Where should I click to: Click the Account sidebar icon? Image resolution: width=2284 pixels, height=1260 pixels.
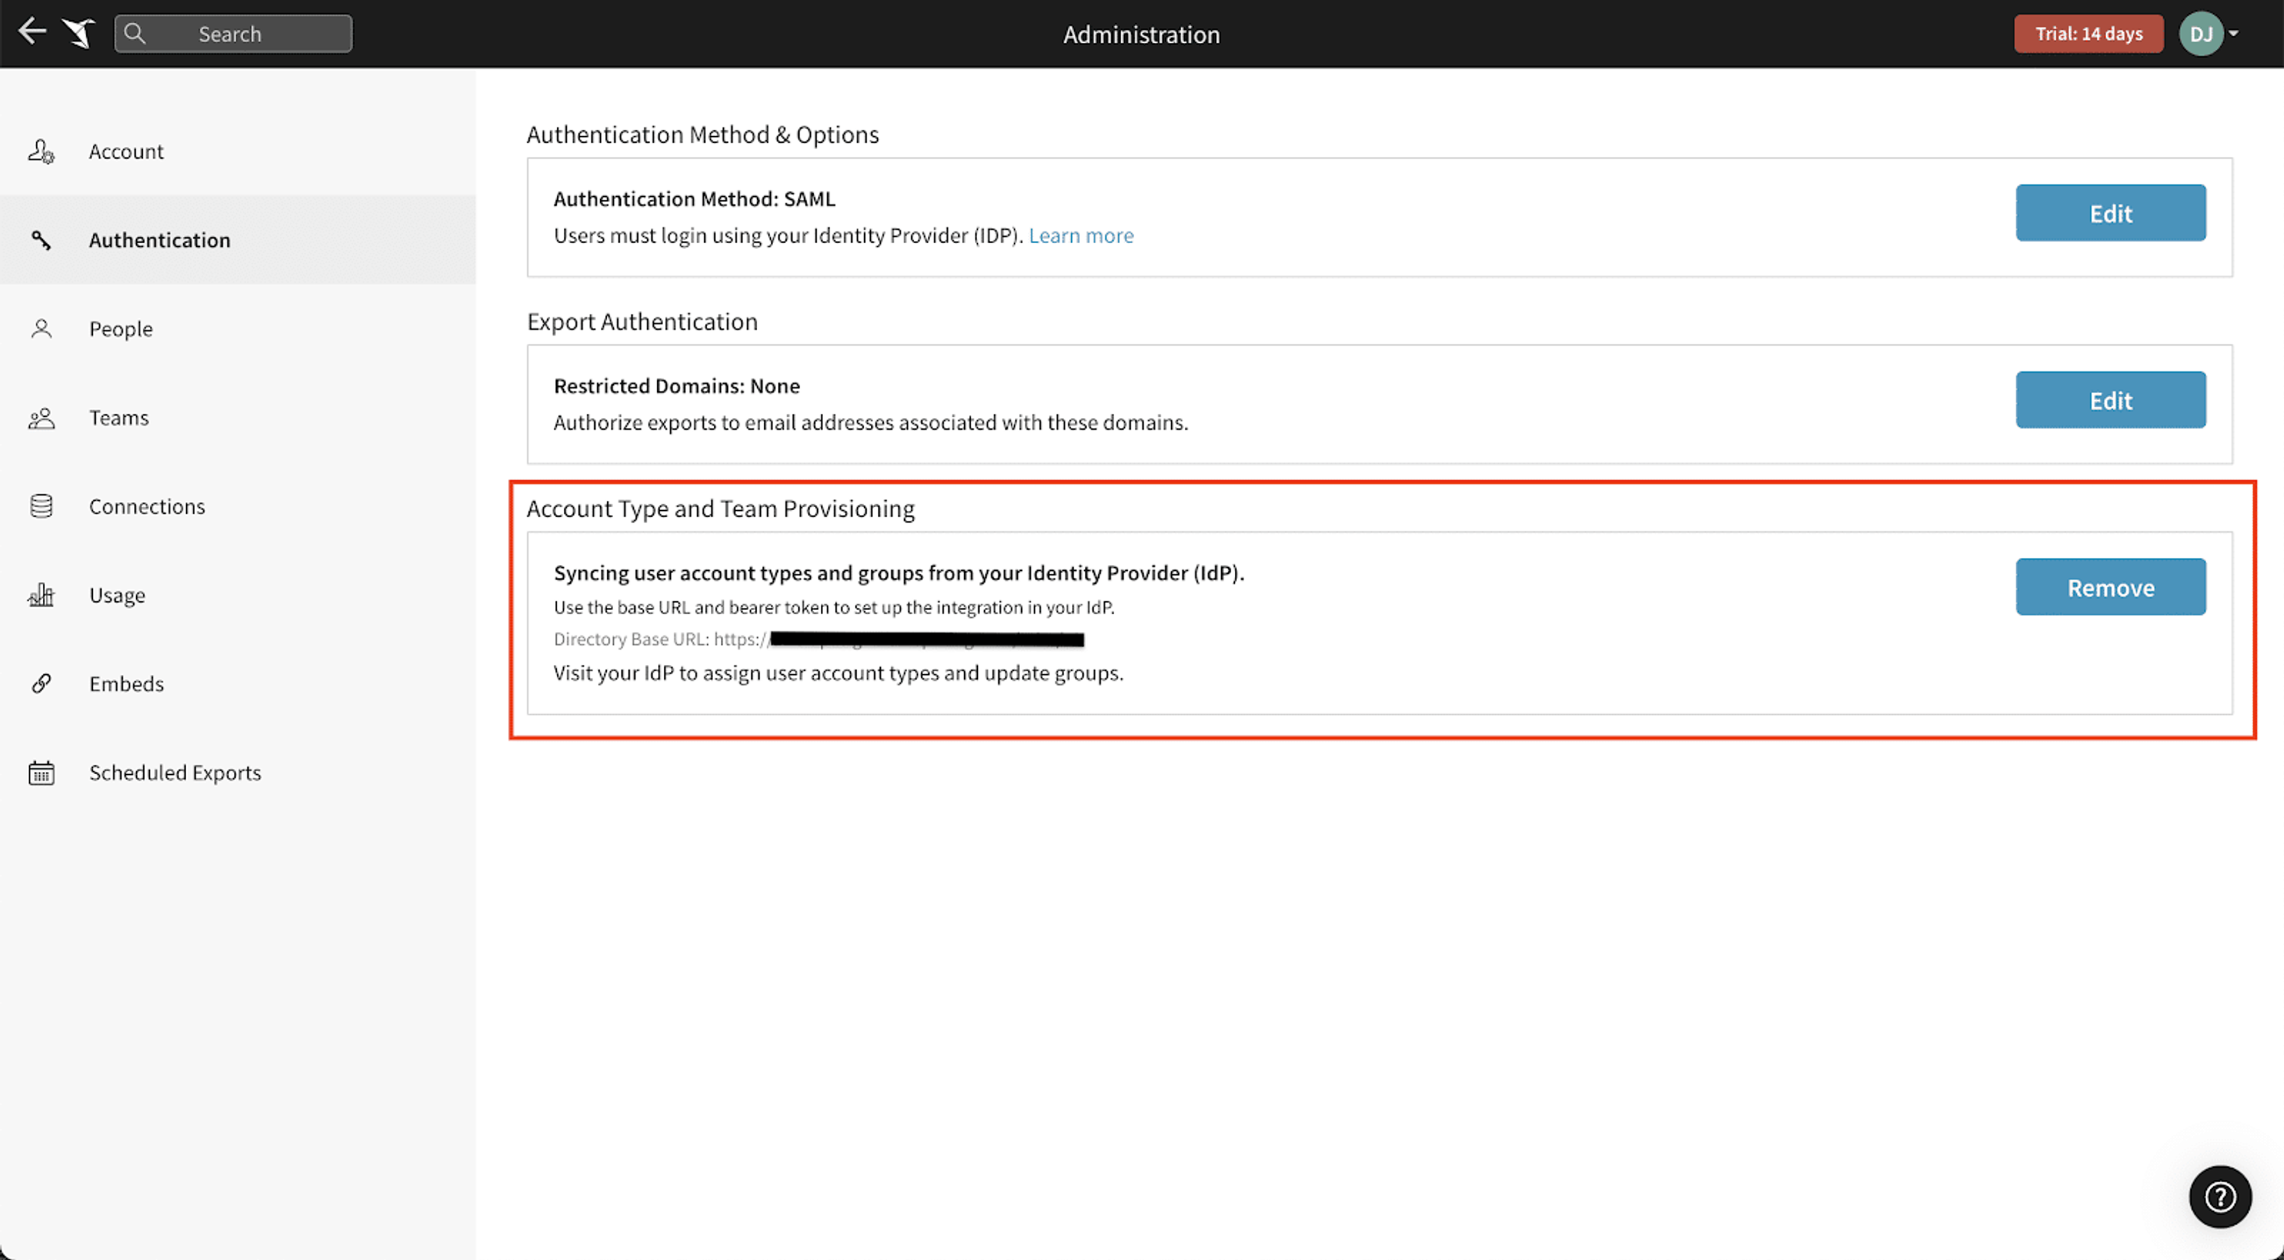[x=41, y=152]
